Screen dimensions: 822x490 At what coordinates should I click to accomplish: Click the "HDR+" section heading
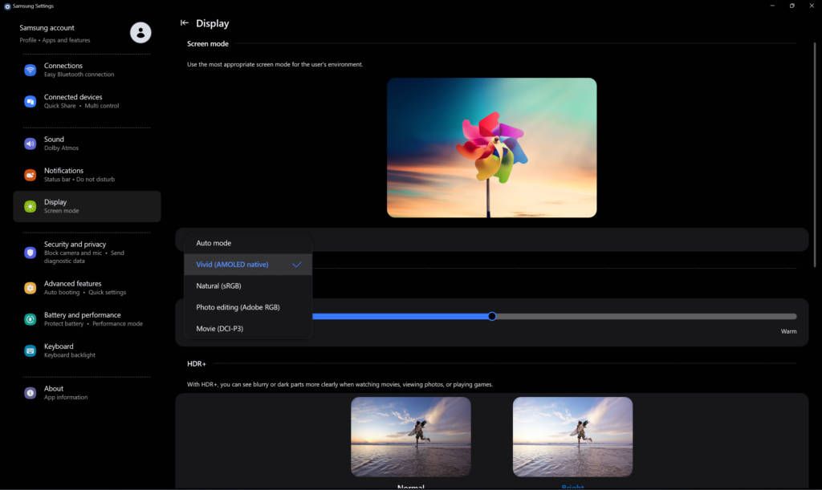197,364
